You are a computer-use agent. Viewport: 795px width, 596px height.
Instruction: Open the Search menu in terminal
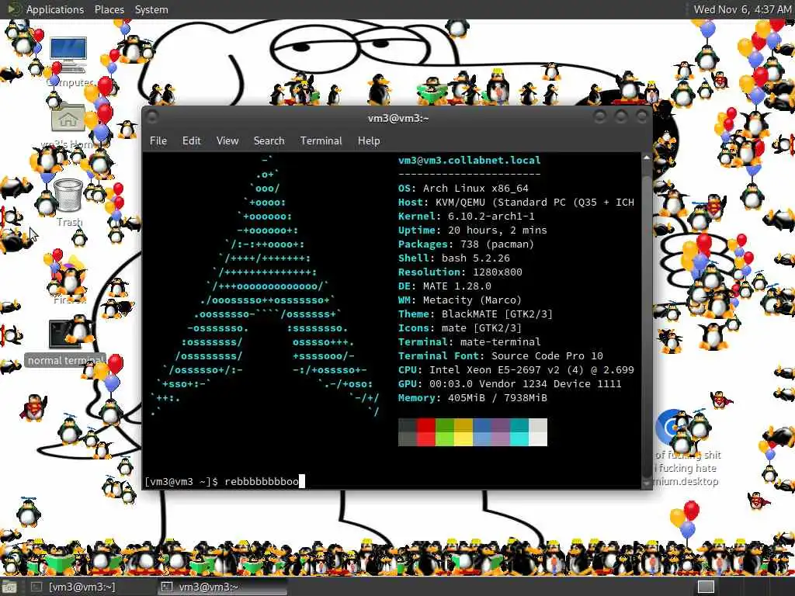point(269,141)
